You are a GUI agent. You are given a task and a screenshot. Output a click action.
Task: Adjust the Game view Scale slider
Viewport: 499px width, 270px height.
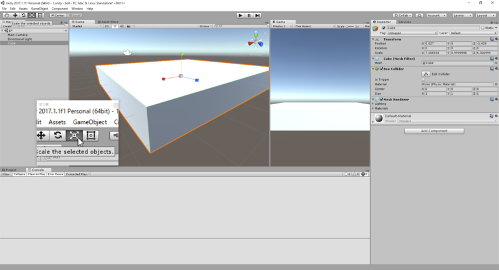point(350,26)
